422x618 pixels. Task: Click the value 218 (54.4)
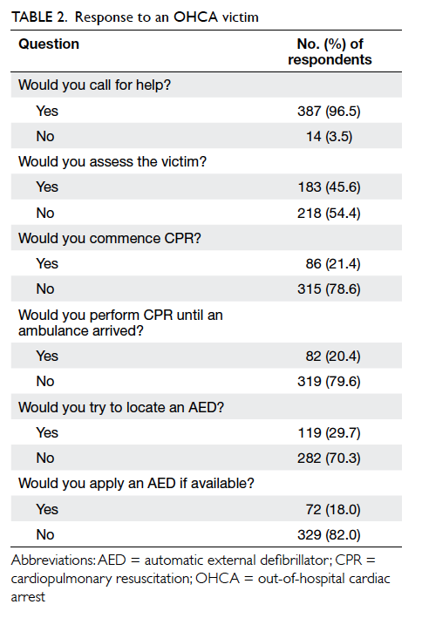(x=329, y=214)
